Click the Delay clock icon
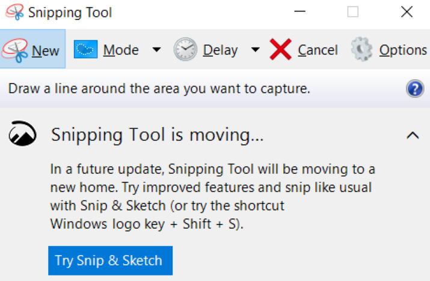This screenshot has width=430, height=281. (x=185, y=49)
